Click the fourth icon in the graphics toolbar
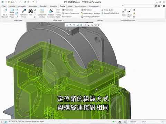This screenshot has width=166, height=124. coord(77,25)
